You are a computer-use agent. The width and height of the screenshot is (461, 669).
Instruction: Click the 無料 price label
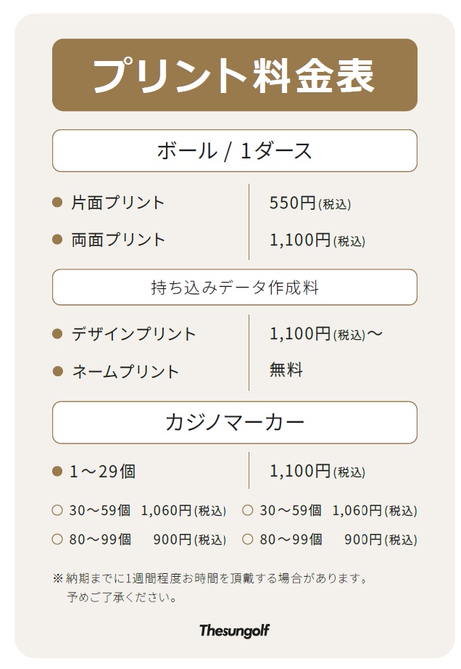(x=286, y=370)
